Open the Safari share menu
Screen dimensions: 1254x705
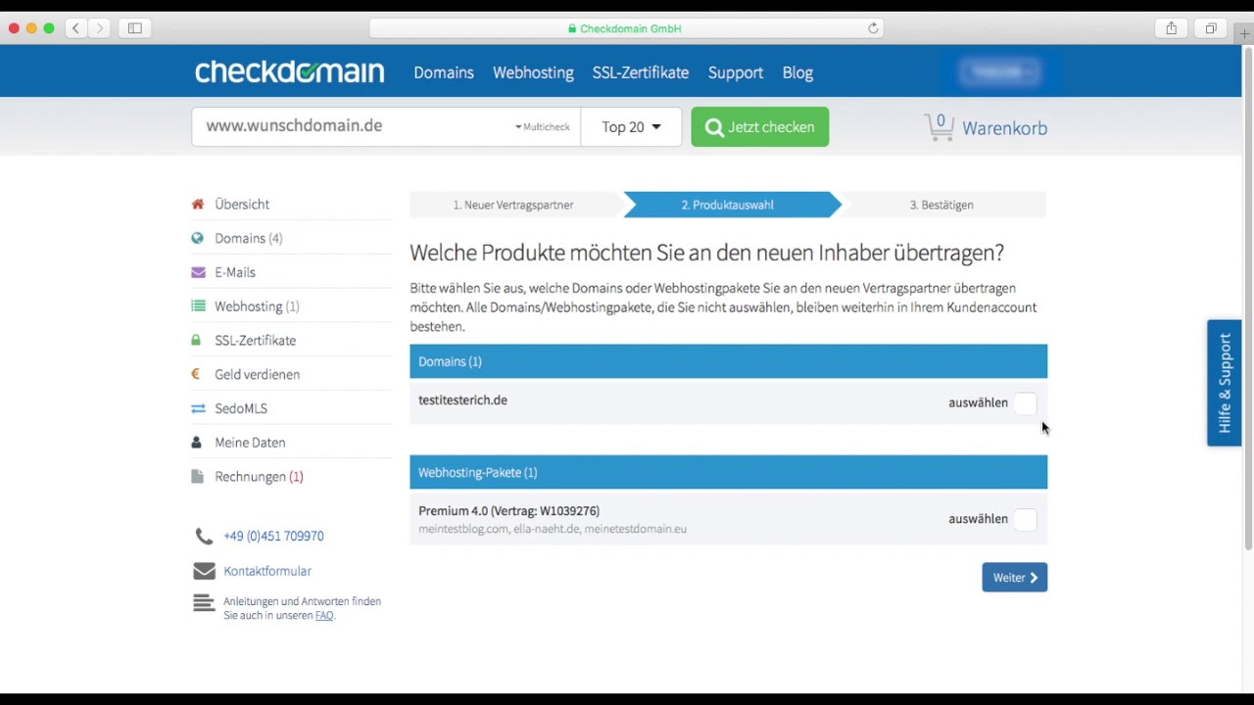[1171, 28]
